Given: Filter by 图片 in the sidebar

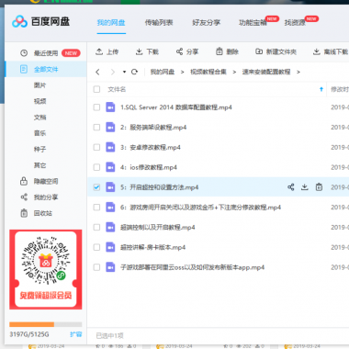Looking at the screenshot, I should coord(39,85).
